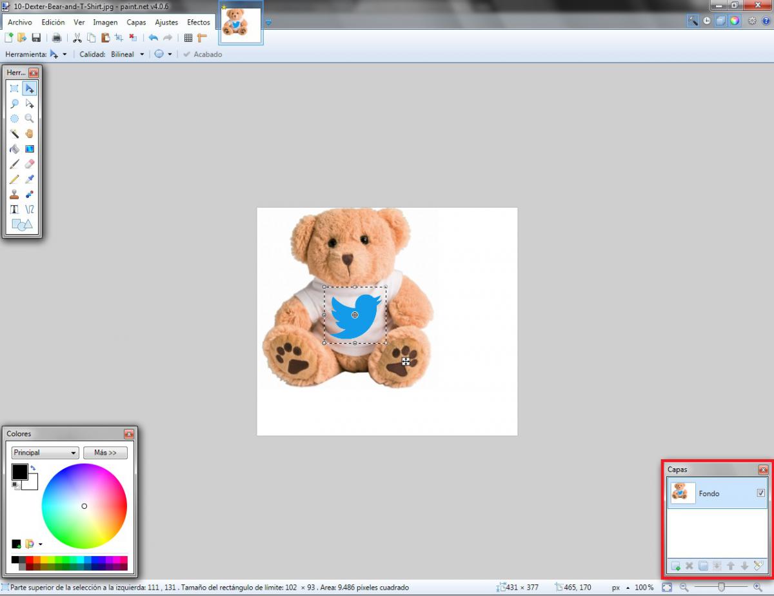
Task: Toggle the History window clock button
Action: pos(707,21)
